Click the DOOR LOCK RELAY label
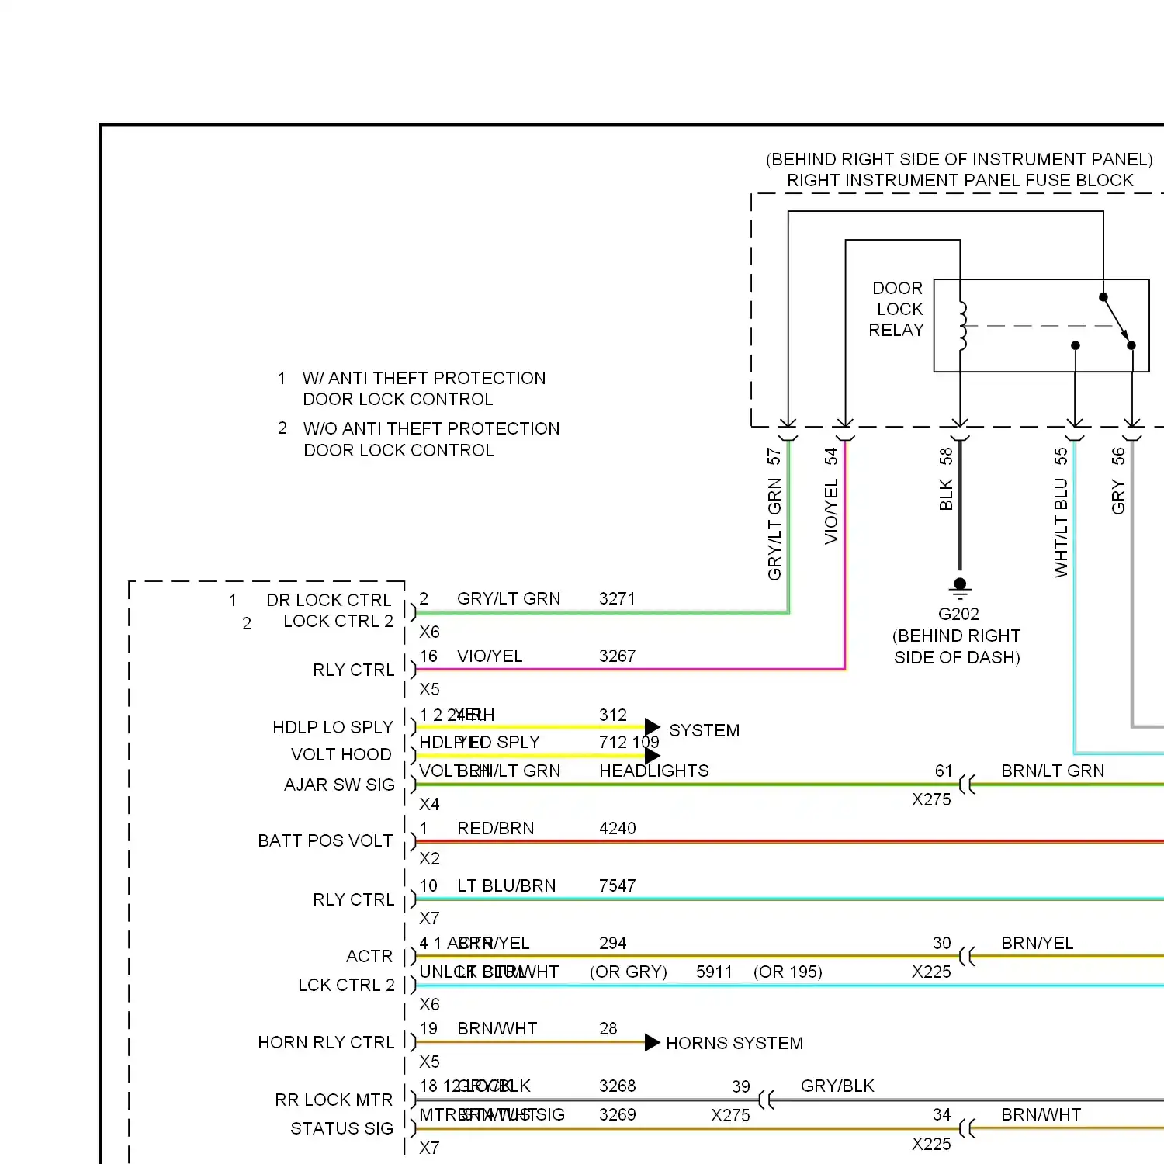Viewport: 1164px width, 1164px height. pyautogui.click(x=897, y=309)
